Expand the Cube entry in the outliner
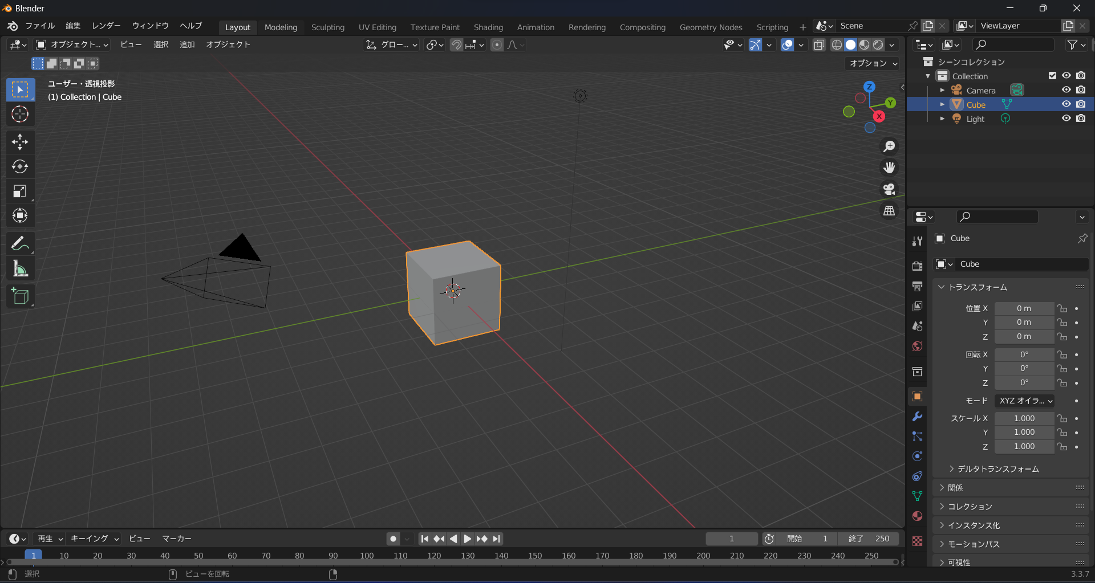The image size is (1095, 583). 943,104
